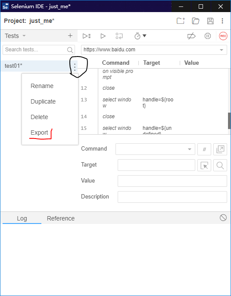Expand the Tests view dropdown
This screenshot has width=231, height=296.
click(24, 36)
